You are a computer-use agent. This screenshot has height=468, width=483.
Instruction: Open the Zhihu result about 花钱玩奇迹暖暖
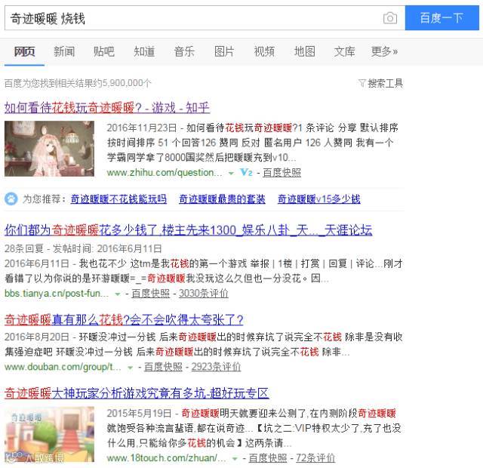coord(107,107)
